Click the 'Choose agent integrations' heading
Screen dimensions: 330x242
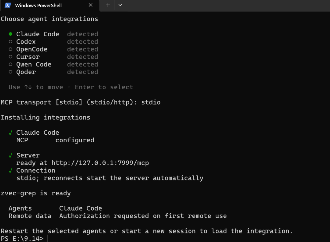(x=50, y=19)
